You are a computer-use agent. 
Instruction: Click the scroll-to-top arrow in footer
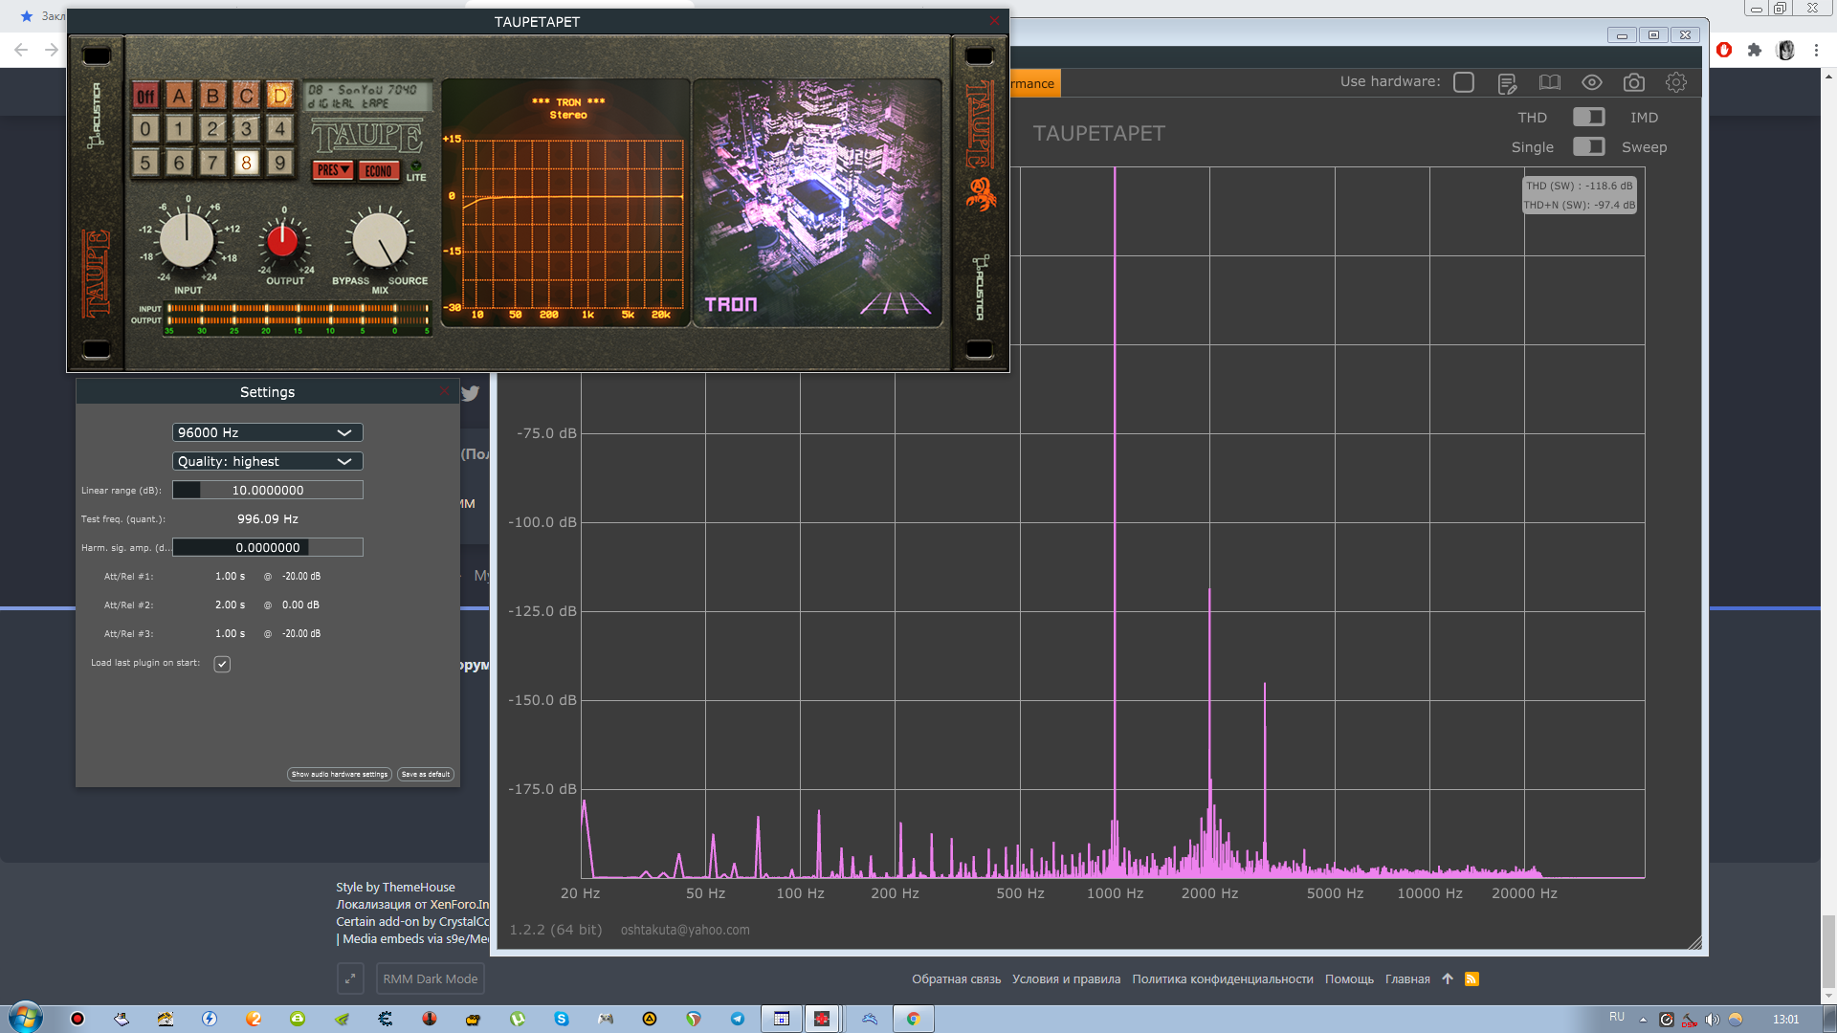[x=1448, y=978]
